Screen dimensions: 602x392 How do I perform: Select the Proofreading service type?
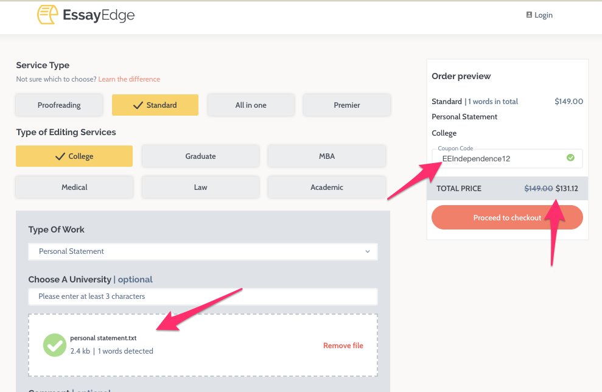[59, 105]
